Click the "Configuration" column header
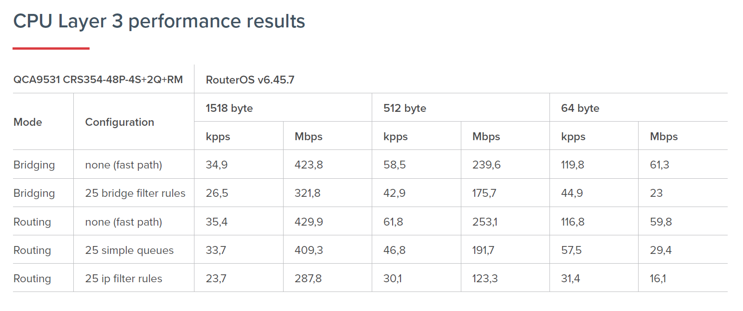Image resolution: width=743 pixels, height=311 pixels. click(119, 122)
